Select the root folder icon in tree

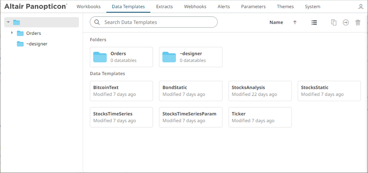tap(17, 22)
